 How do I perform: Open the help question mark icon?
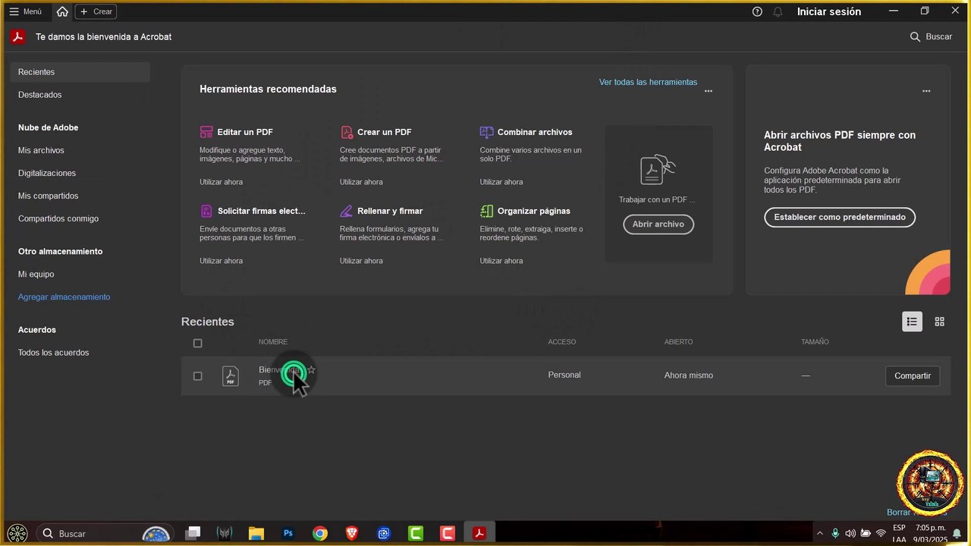click(x=757, y=11)
